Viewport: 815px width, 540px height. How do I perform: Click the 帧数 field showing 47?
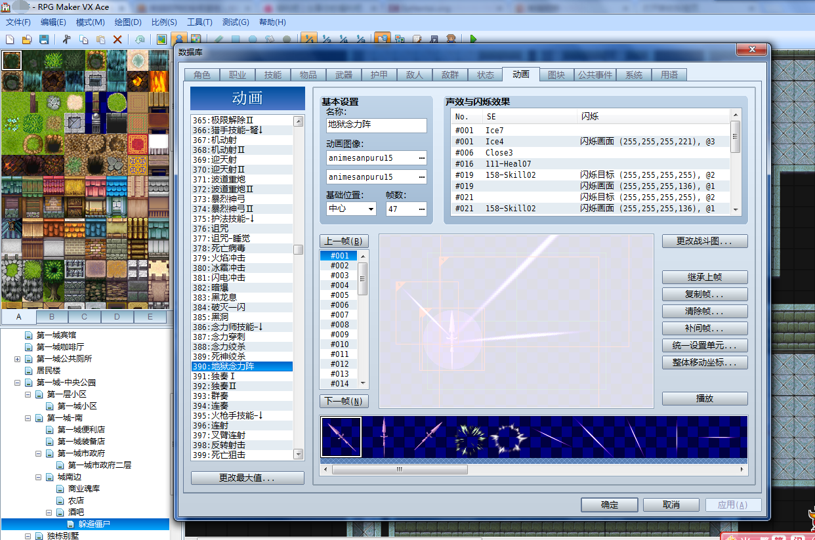(x=406, y=209)
